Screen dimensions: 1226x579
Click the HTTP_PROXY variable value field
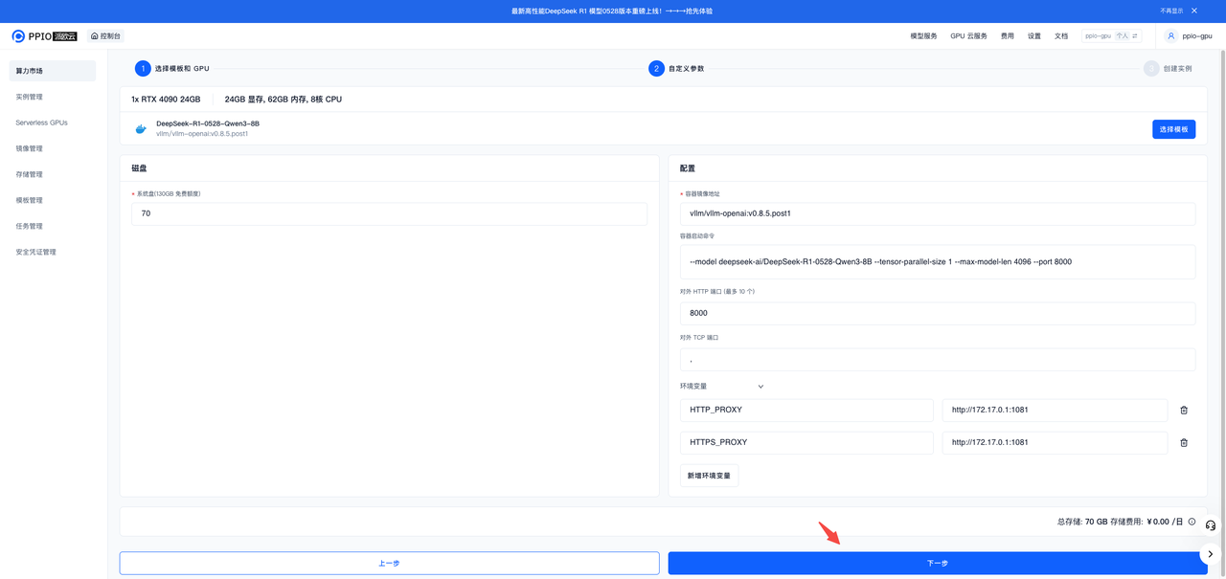1055,410
